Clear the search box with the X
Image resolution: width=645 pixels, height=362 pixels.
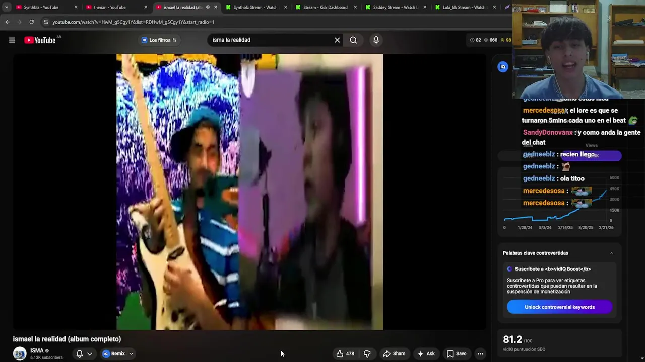point(337,40)
